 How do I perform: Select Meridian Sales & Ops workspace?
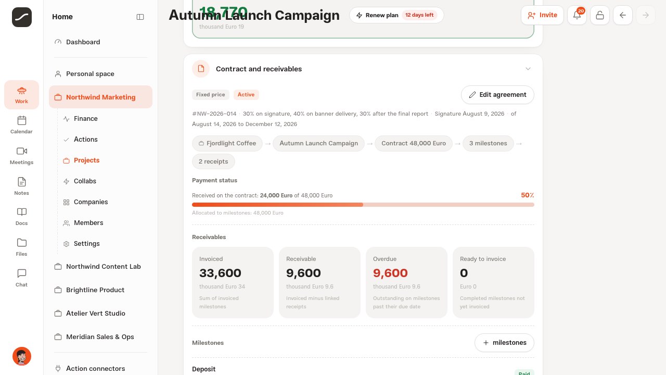click(x=100, y=337)
